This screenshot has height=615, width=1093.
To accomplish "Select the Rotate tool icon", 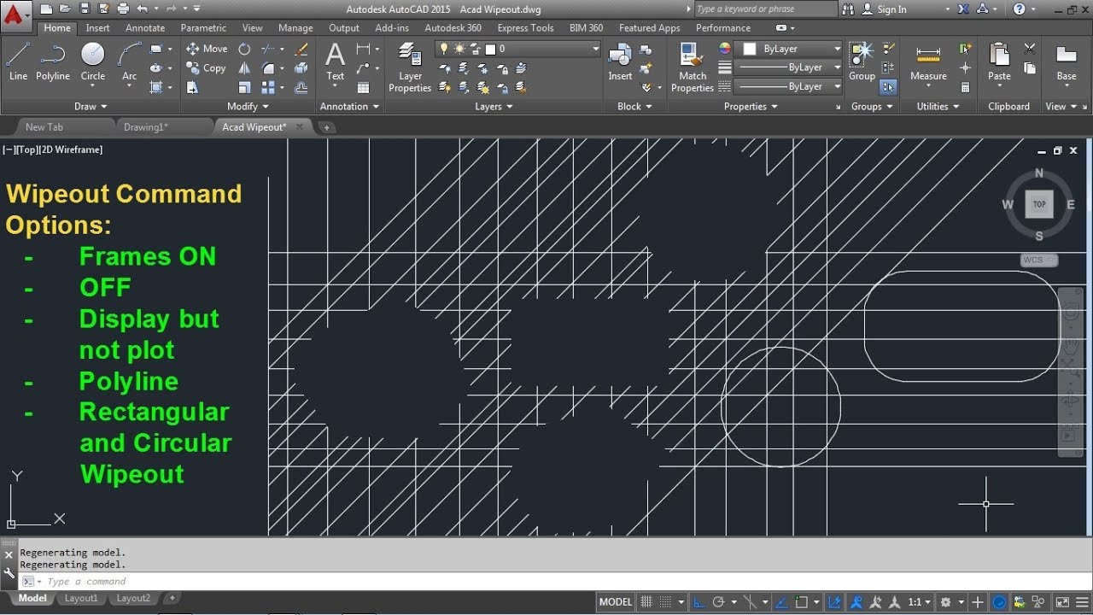I will 245,49.
